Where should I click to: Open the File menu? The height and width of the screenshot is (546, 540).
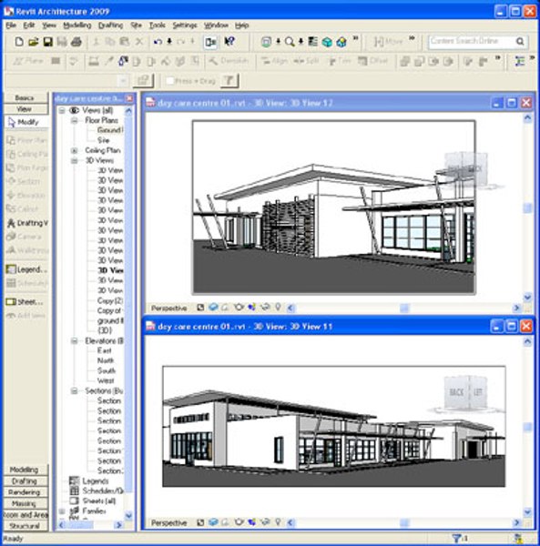11,25
